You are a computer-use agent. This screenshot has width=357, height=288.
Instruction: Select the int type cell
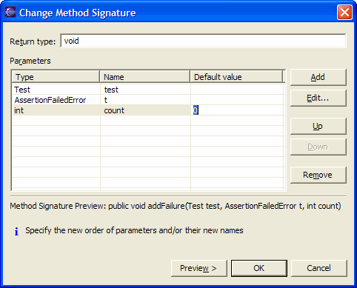tap(56, 110)
